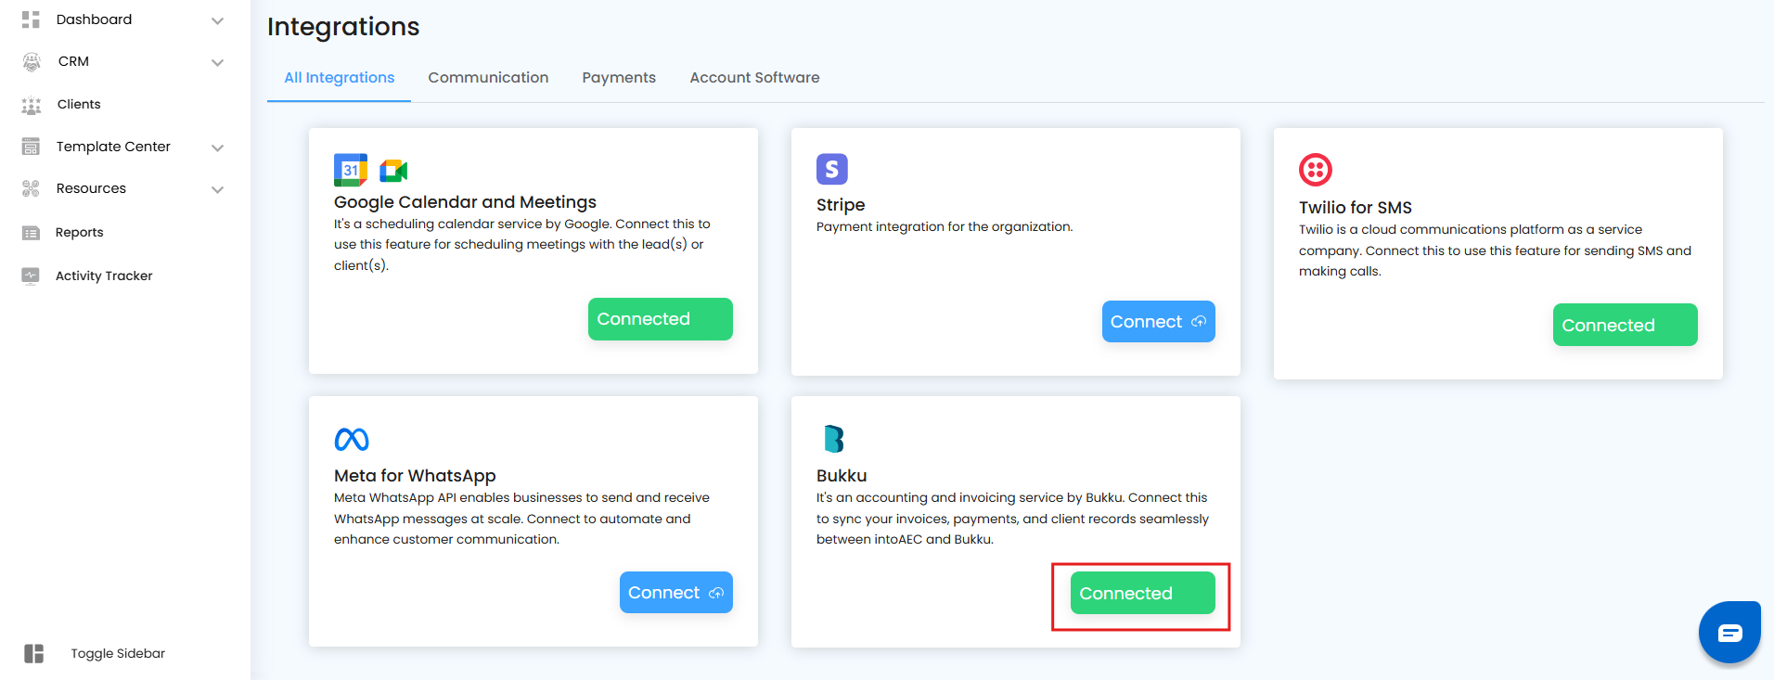Expand the Template Center chevron
This screenshot has width=1774, height=680.
(x=217, y=148)
